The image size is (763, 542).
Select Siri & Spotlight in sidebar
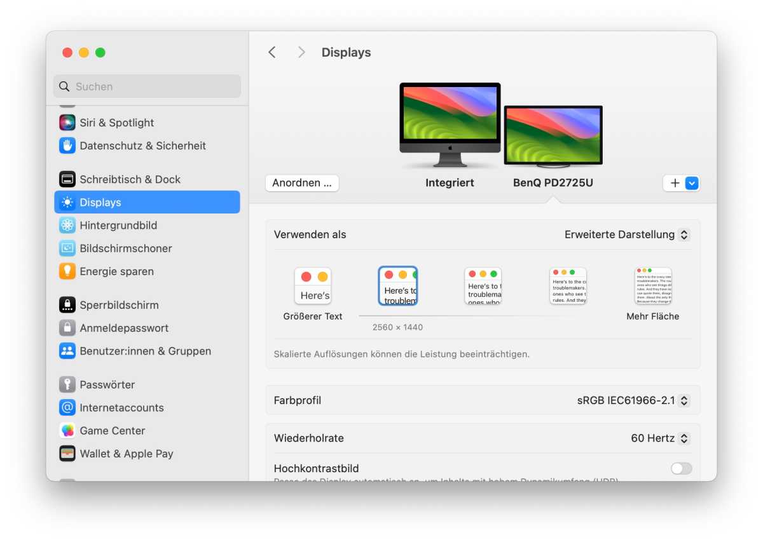147,123
